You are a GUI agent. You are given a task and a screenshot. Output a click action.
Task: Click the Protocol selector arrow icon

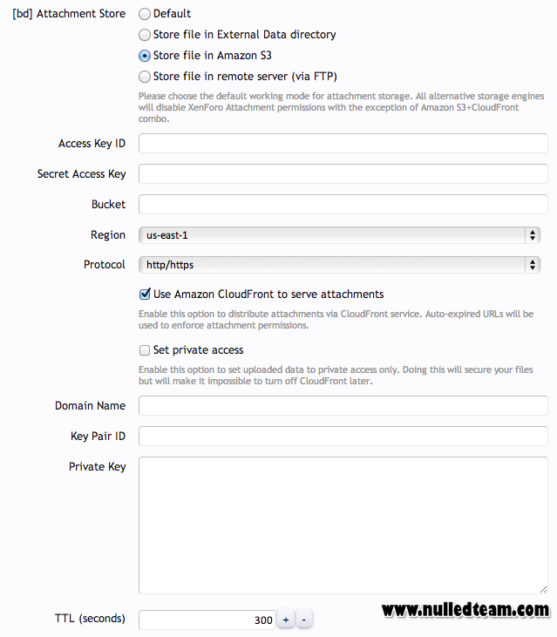(x=533, y=265)
